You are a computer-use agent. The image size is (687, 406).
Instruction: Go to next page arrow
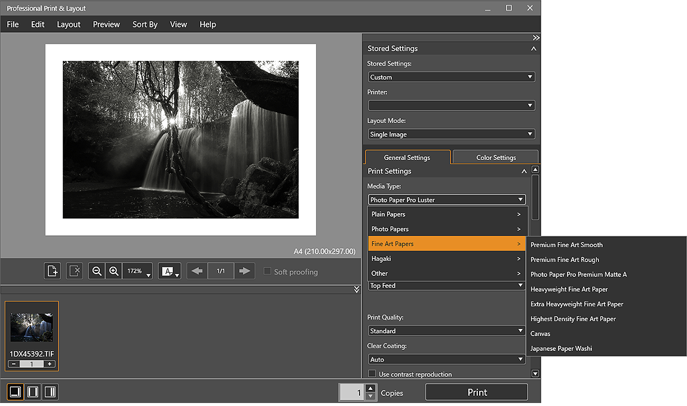click(244, 271)
